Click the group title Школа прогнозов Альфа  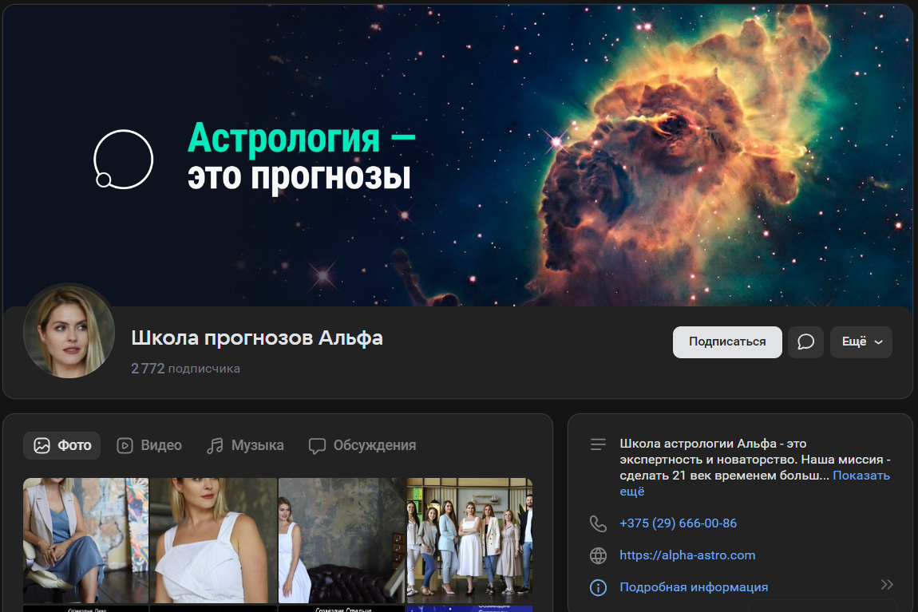click(x=257, y=338)
